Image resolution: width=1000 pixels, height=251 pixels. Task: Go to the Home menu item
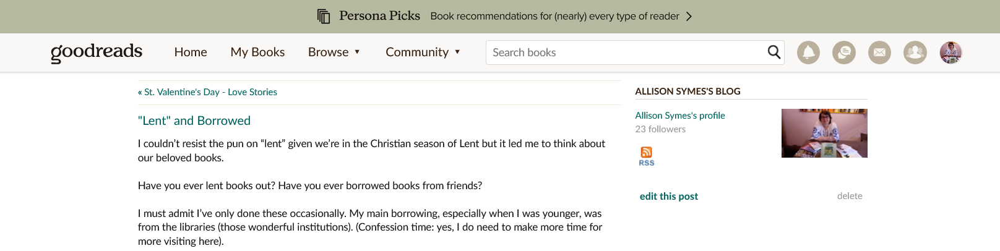[x=191, y=53]
